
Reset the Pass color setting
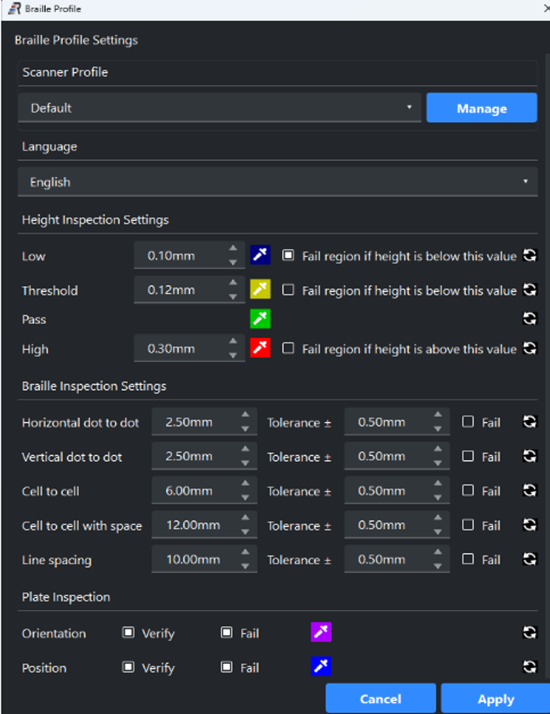(x=530, y=319)
